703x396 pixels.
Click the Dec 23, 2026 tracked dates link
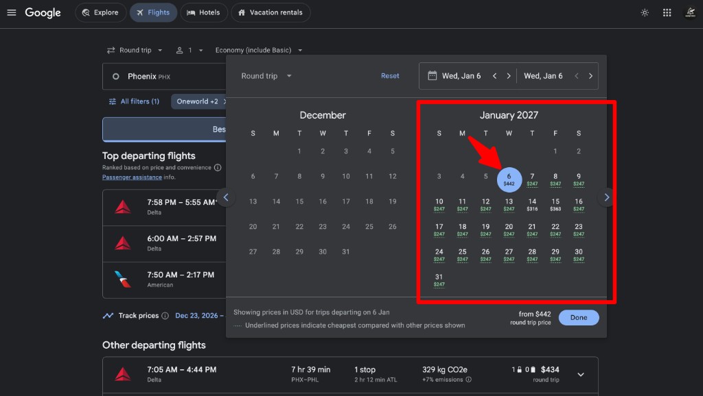pyautogui.click(x=199, y=315)
